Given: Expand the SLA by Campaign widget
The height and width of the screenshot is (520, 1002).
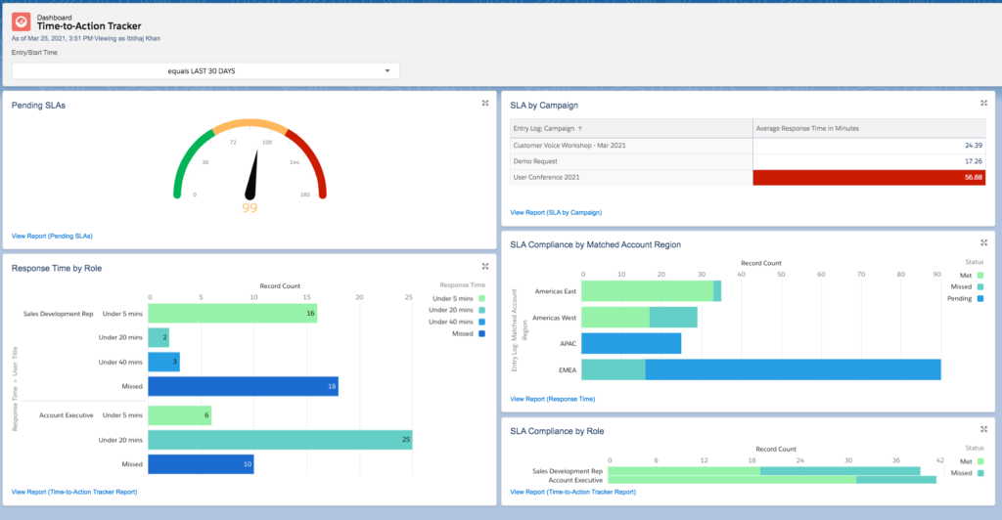Looking at the screenshot, I should coord(983,104).
